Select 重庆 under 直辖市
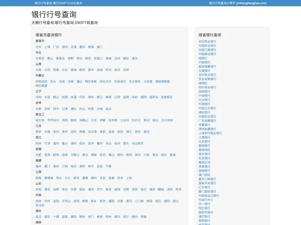 pos(82,47)
